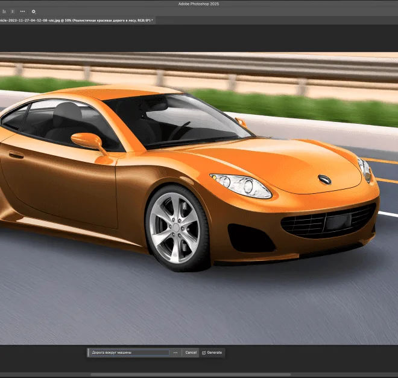Viewport: 398px width, 378px height.
Task: Click the prompt field containing "Дорога вокруг машины"
Action: (130, 353)
